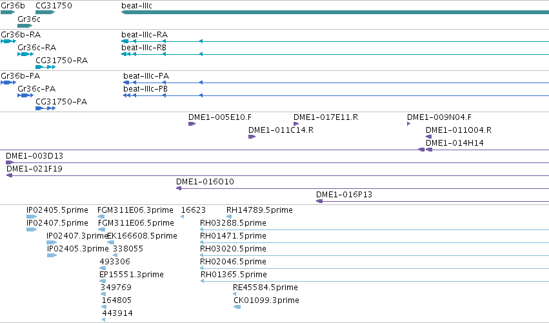Select the DME1-016O10 BAC start arrow
The height and width of the screenshot is (323, 549).
point(179,188)
